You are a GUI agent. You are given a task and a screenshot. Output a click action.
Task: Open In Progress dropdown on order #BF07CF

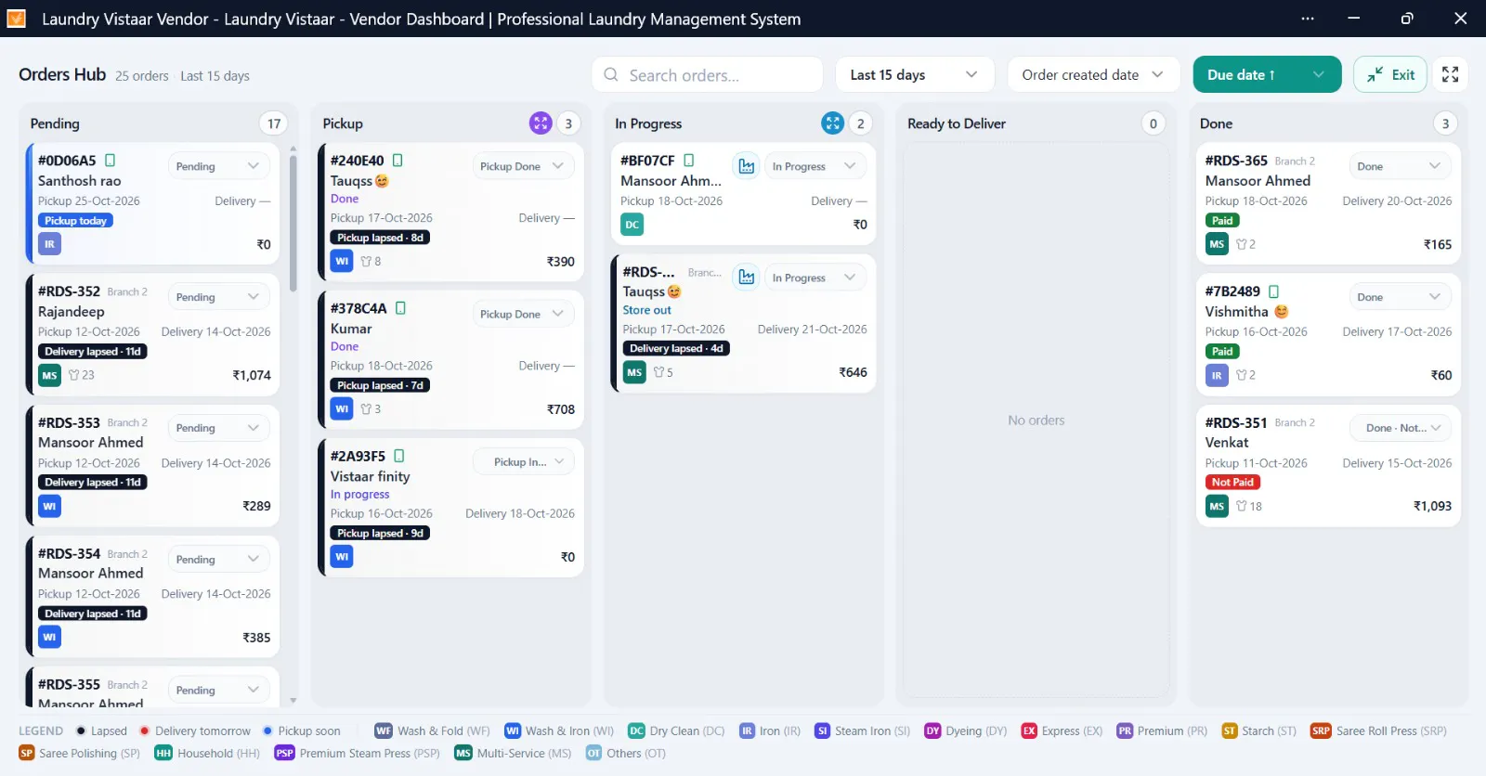pyautogui.click(x=815, y=166)
